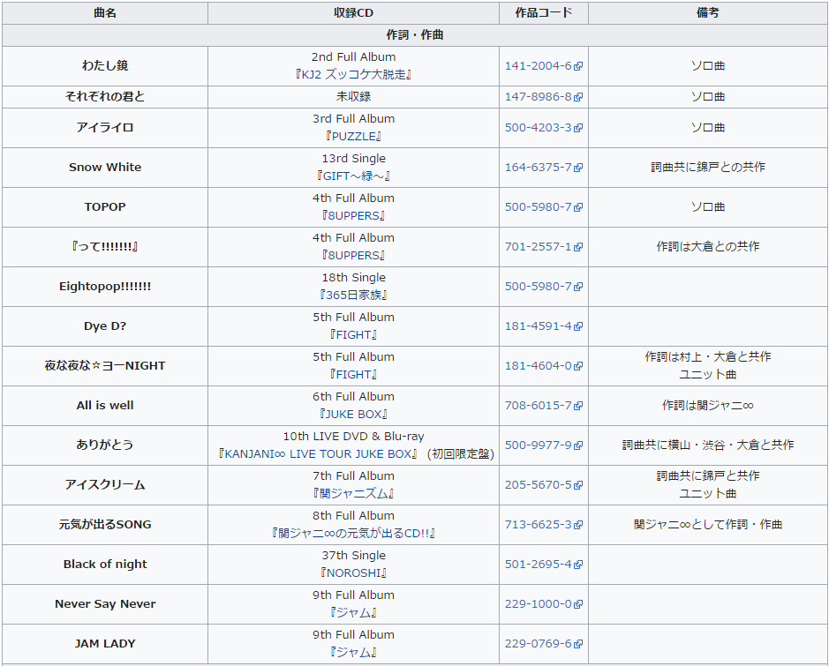Open work code link 701-2557-1
829x666 pixels.
coord(544,246)
